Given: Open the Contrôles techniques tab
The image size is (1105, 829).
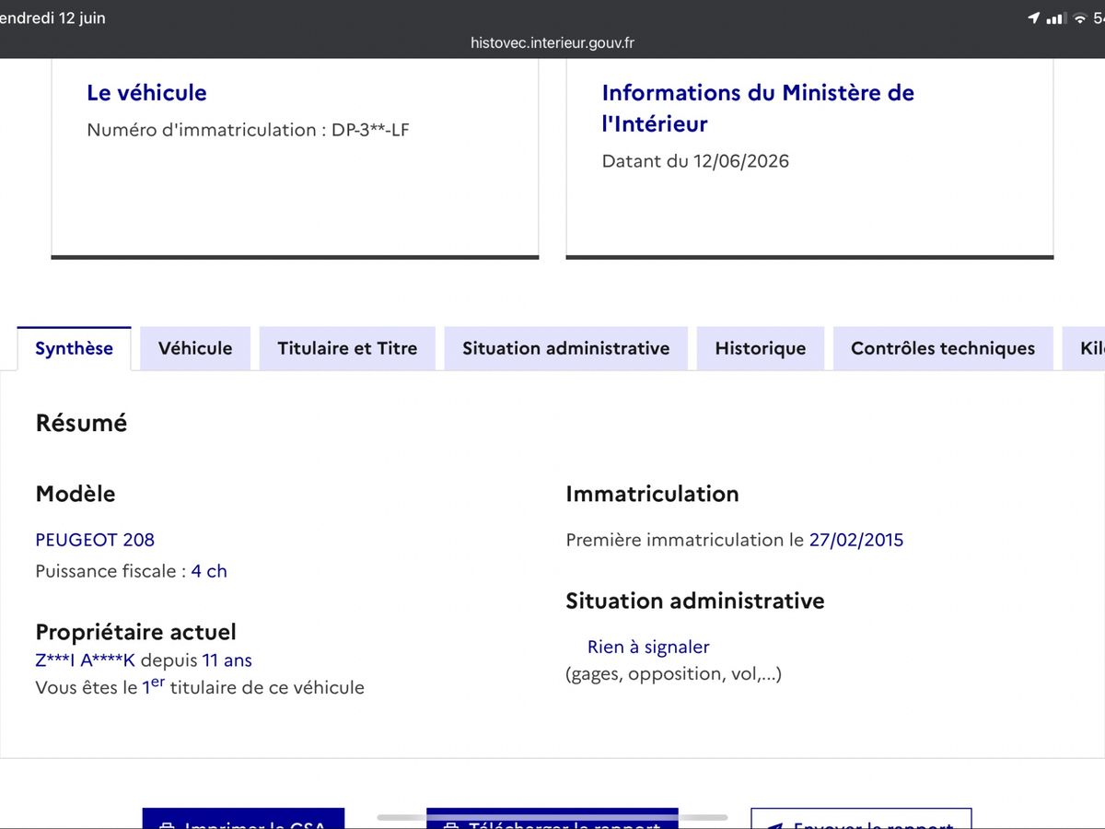Looking at the screenshot, I should pyautogui.click(x=943, y=348).
